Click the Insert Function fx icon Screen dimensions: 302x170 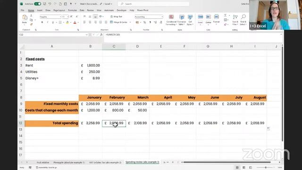click(x=101, y=34)
